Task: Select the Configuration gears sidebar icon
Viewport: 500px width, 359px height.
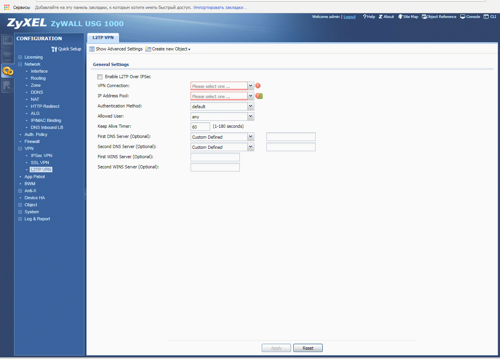Action: pos(8,71)
